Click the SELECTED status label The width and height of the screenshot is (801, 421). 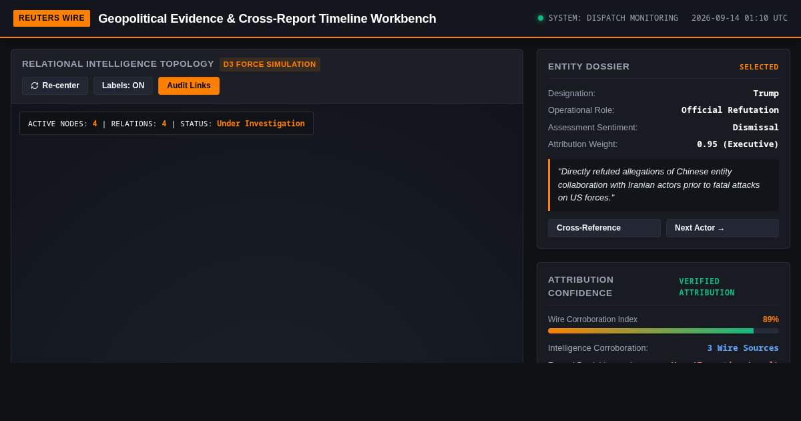pos(759,67)
